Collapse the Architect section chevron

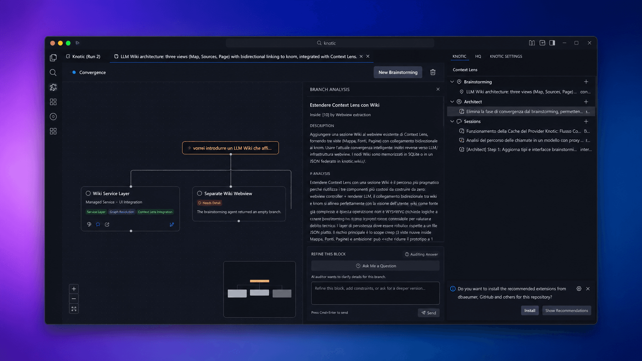tap(452, 102)
